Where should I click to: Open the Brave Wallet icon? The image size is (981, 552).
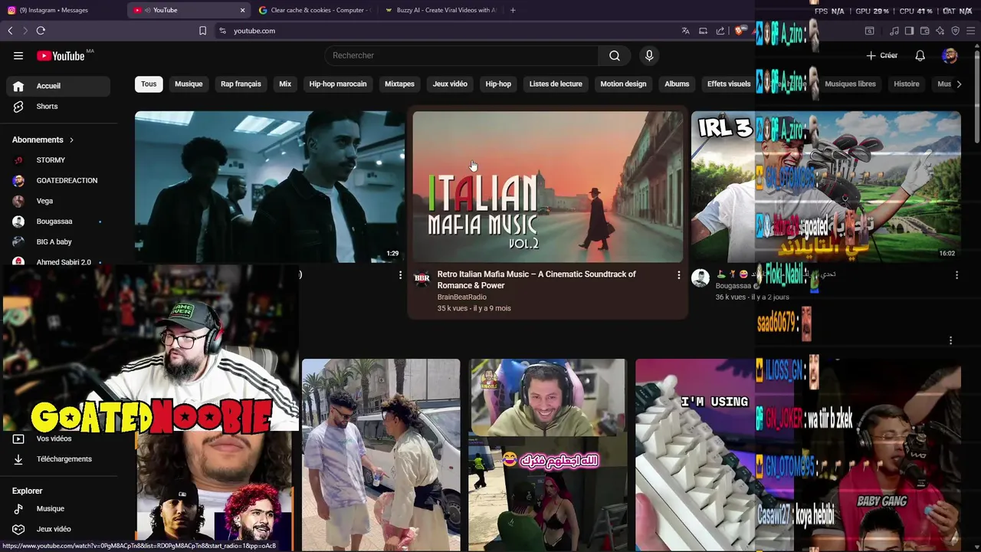[924, 31]
